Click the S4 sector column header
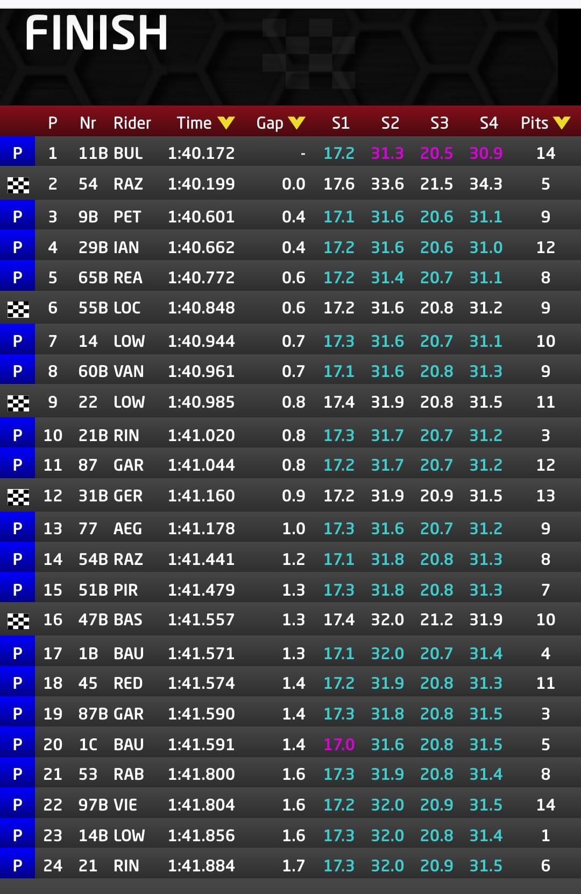The width and height of the screenshot is (581, 894). point(488,123)
